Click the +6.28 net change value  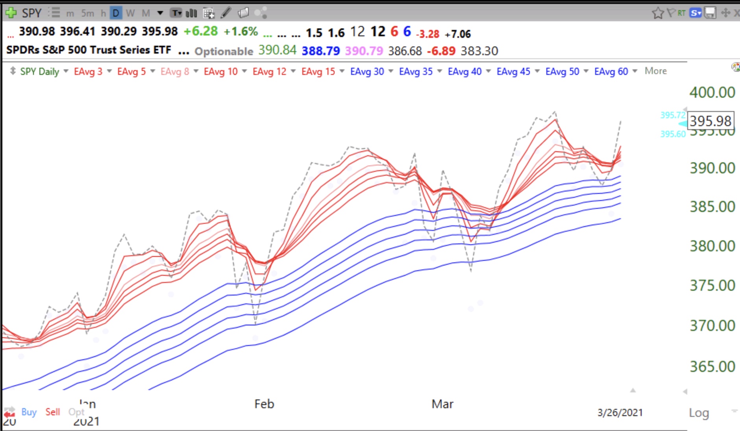tap(200, 31)
